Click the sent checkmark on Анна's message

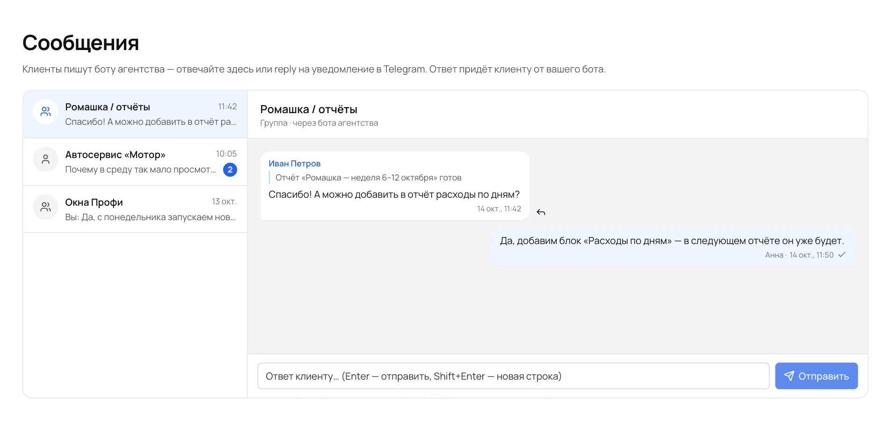(x=842, y=255)
